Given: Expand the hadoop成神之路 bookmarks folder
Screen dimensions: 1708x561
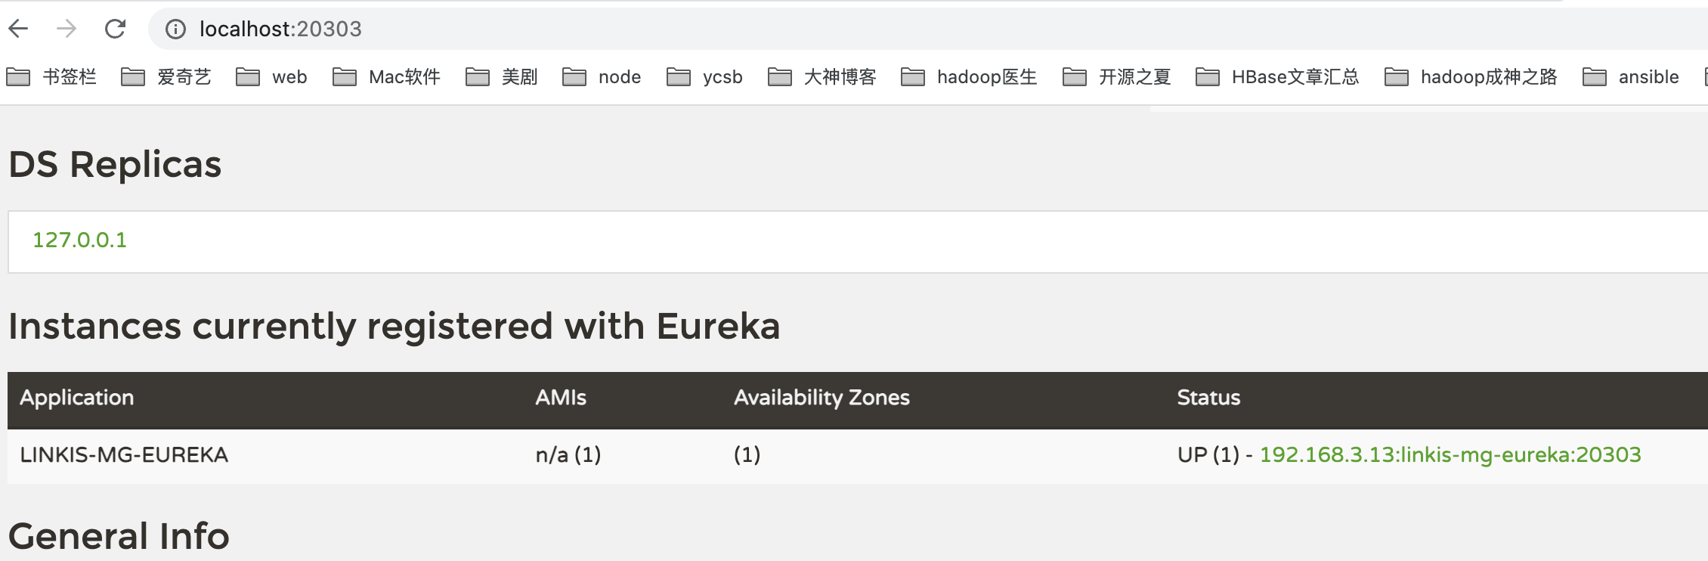Looking at the screenshot, I should tap(1469, 76).
